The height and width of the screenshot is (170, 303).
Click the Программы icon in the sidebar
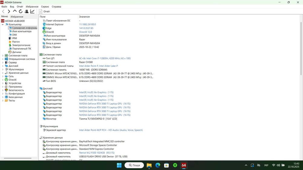click(x=6, y=87)
